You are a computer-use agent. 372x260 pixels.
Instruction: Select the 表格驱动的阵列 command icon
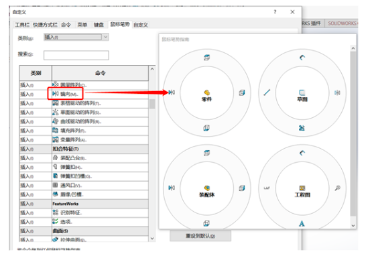click(55, 103)
